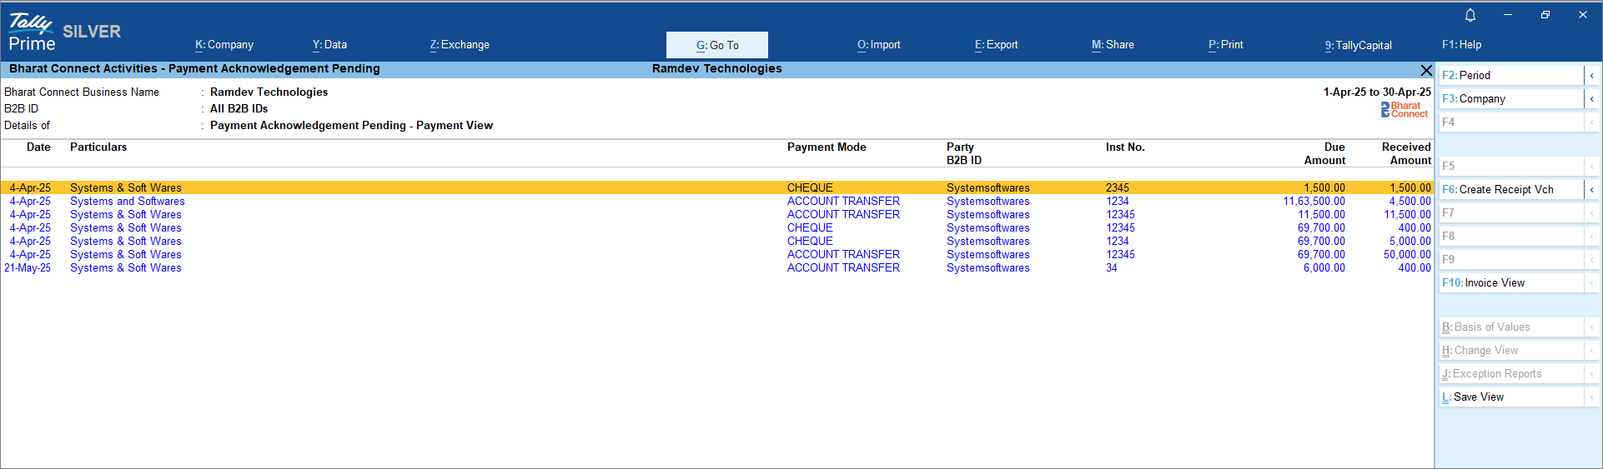Viewport: 1603px width, 469px height.
Task: Click the F2 Period button
Action: pos(1510,76)
